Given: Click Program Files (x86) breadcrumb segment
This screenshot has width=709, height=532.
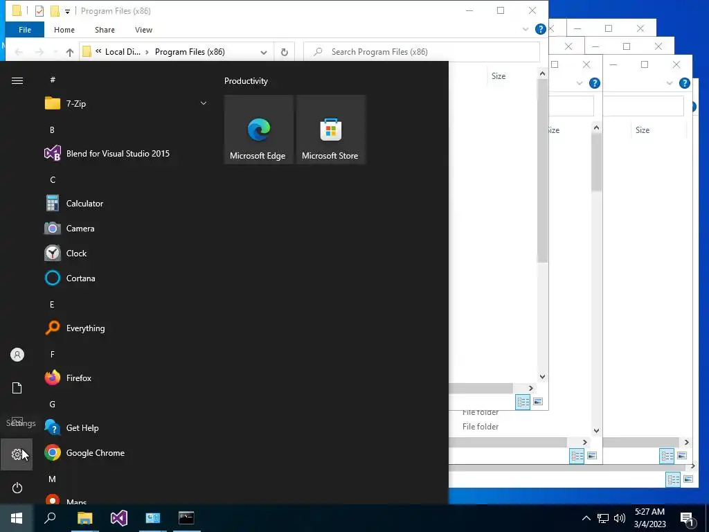Looking at the screenshot, I should coord(190,52).
